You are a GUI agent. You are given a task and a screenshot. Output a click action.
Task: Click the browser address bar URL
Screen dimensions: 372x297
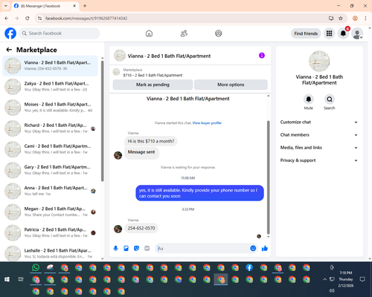(86, 19)
